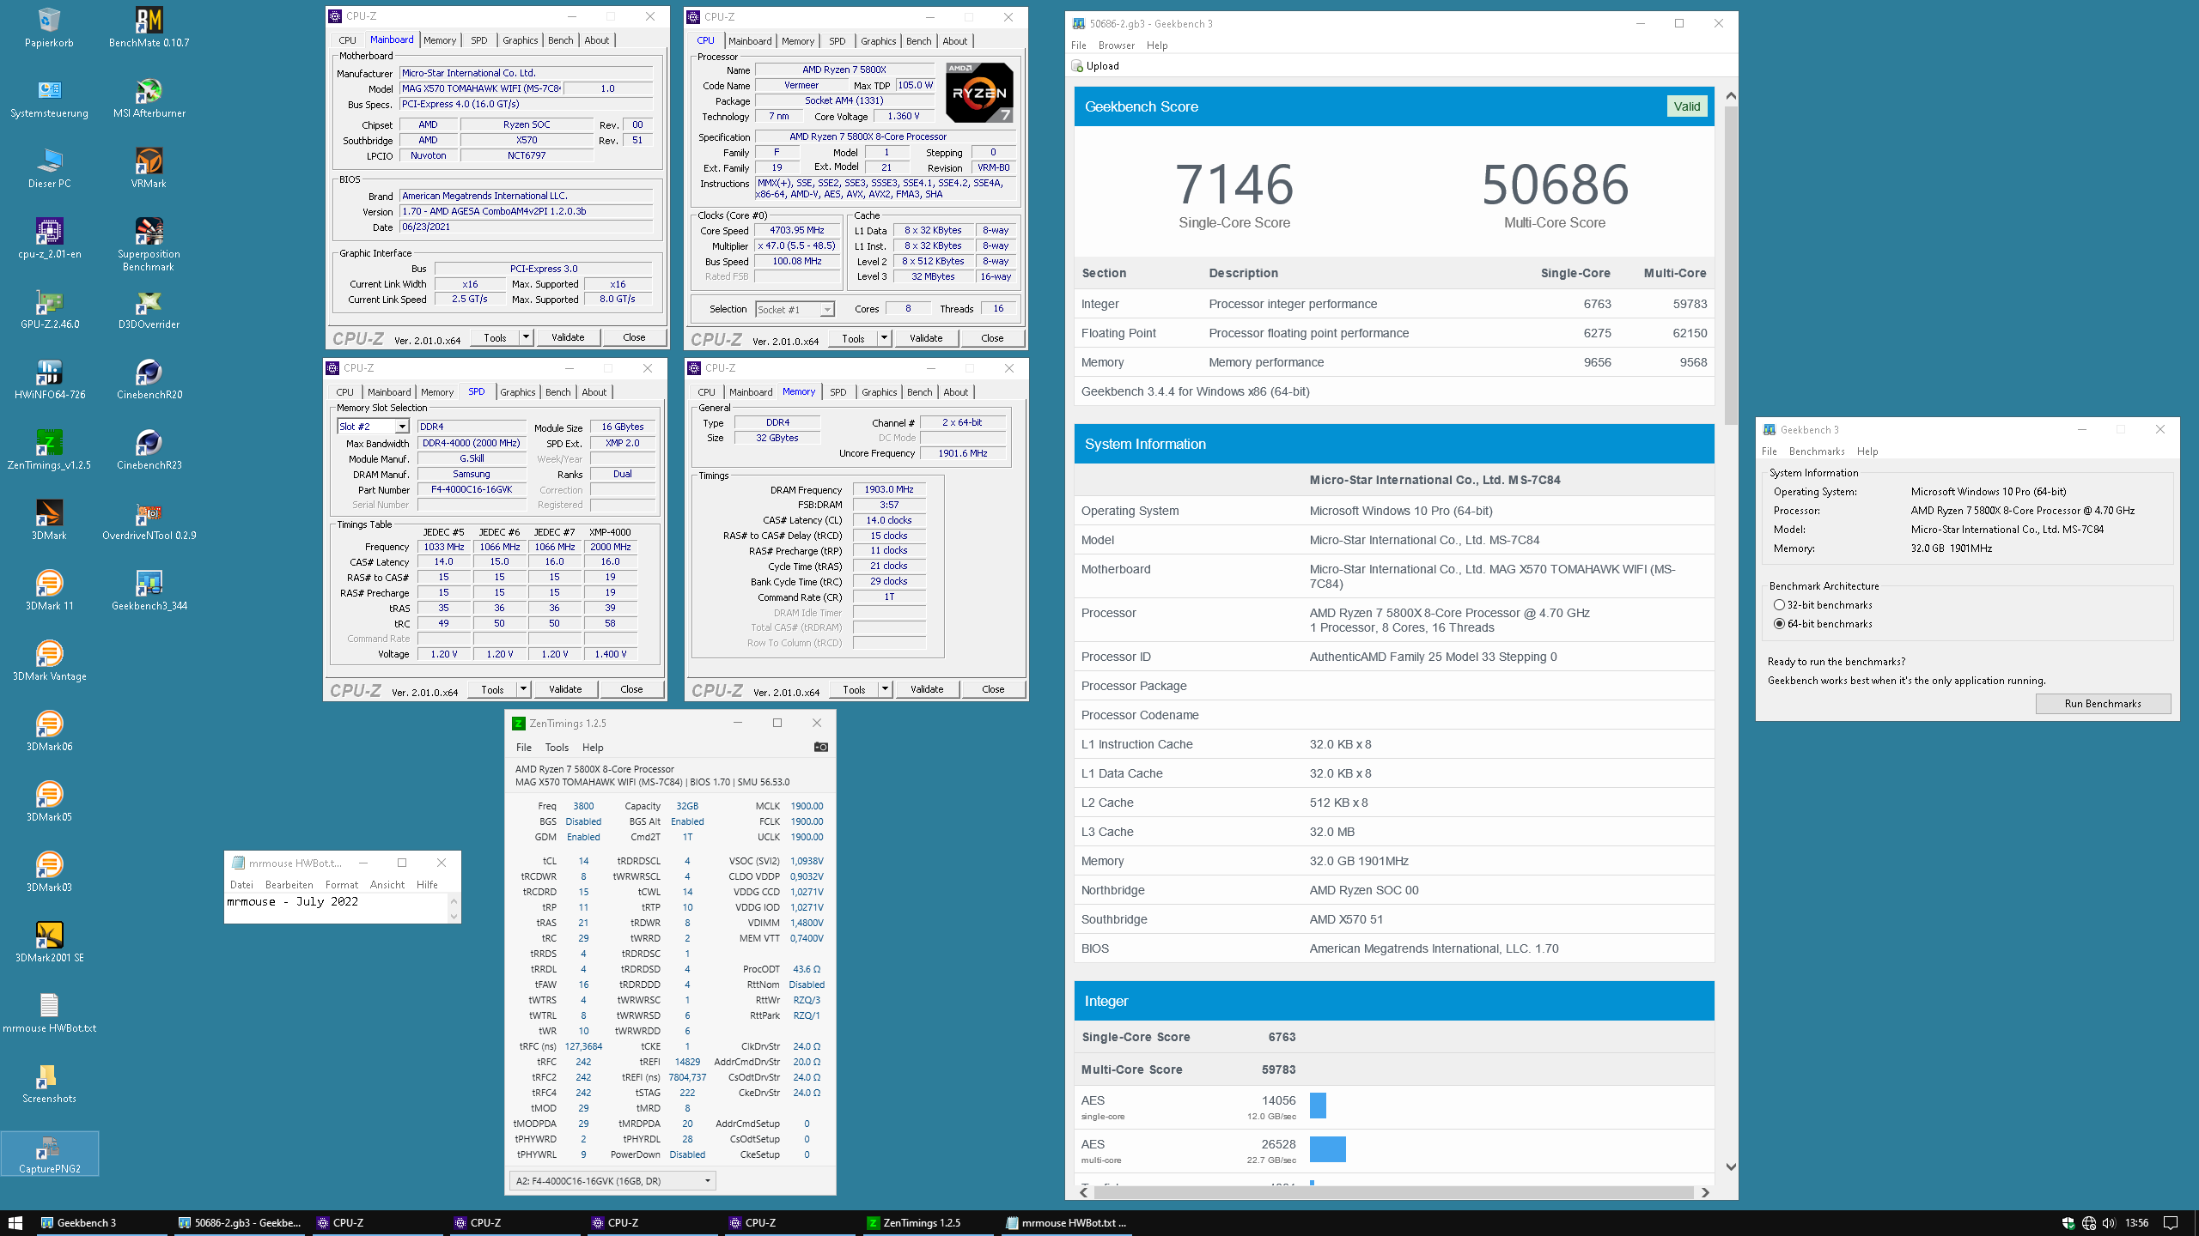Click Validate in Mainboard CPU-Z window
2199x1236 pixels.
pyautogui.click(x=568, y=337)
